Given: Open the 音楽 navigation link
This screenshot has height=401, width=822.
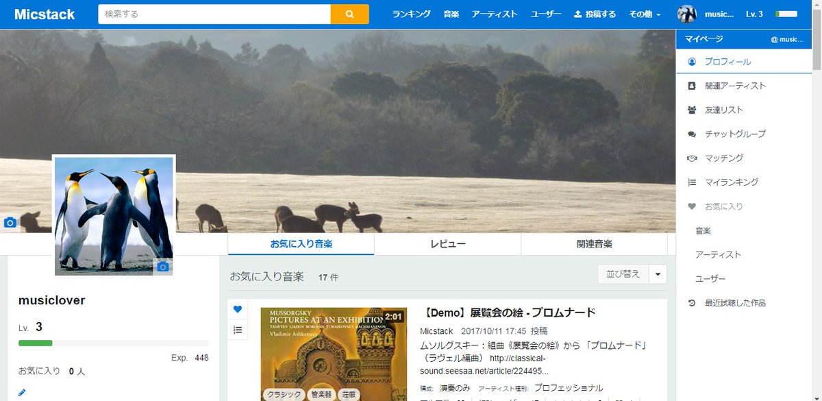Looking at the screenshot, I should [451, 14].
